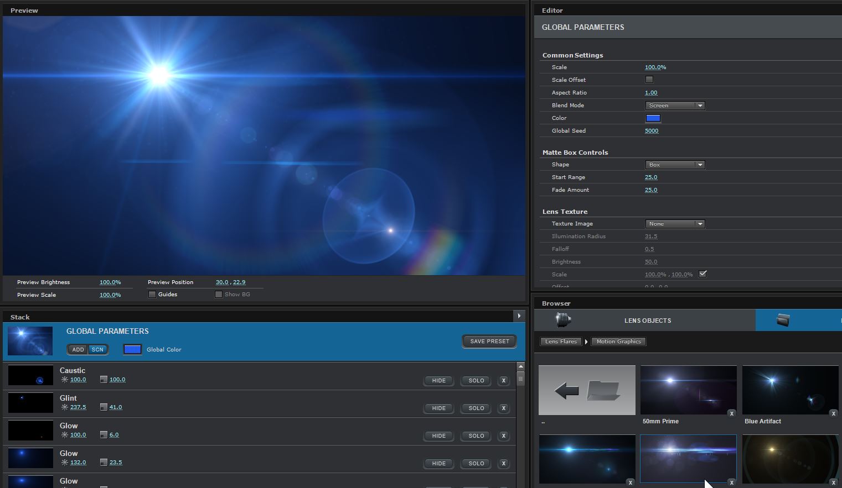Go back using the arrow folder thumbnail
Screen dimensions: 842x488
point(587,390)
